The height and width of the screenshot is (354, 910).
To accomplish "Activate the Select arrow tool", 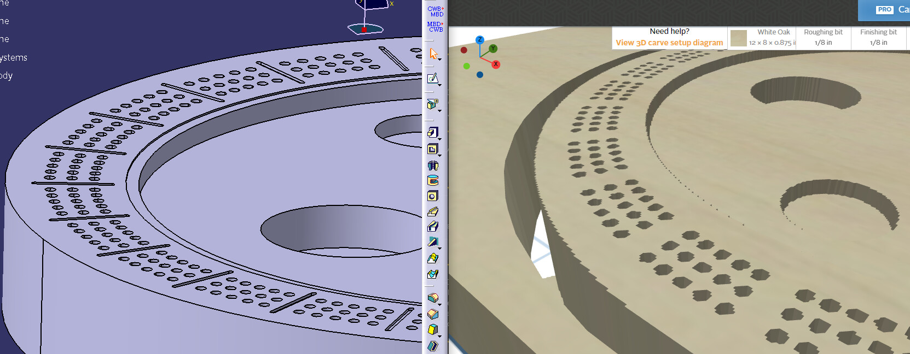I will pos(433,53).
